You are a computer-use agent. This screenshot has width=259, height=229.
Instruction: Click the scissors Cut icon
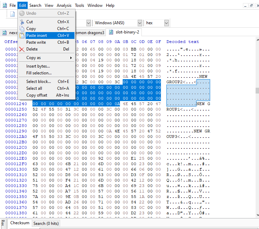22,22
